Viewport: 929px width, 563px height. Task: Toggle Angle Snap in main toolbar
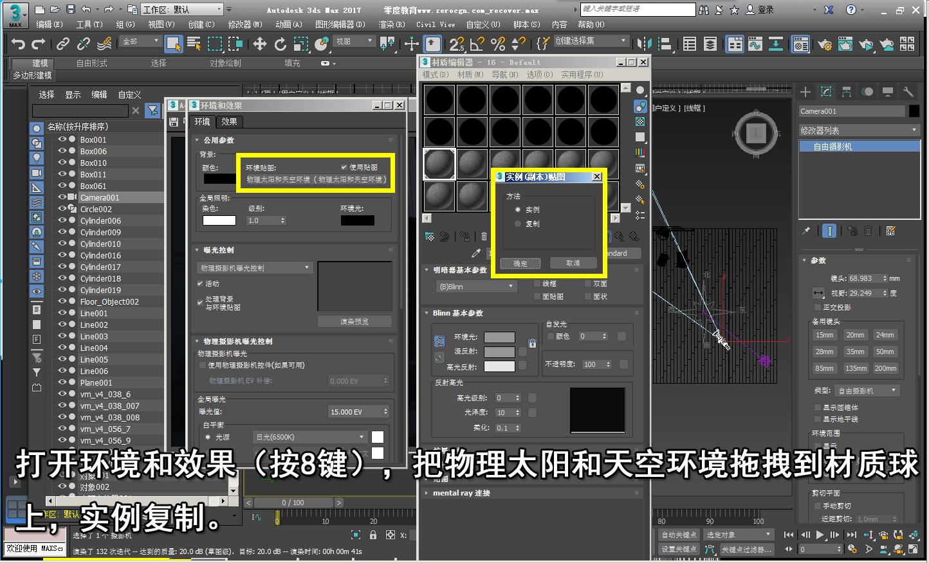[x=477, y=44]
